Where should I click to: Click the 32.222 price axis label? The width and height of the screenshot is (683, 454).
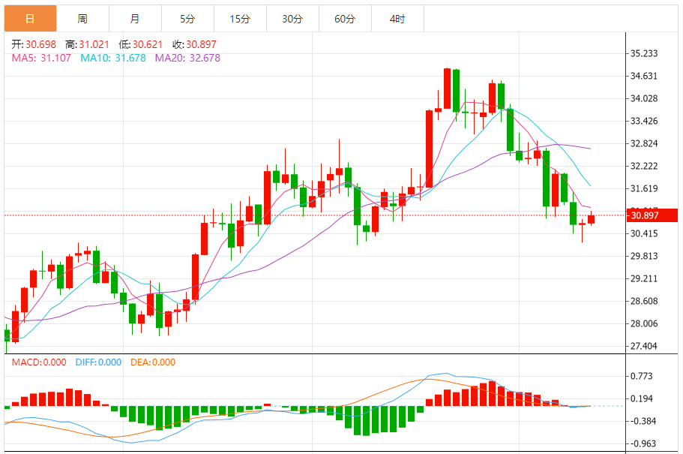tap(644, 166)
